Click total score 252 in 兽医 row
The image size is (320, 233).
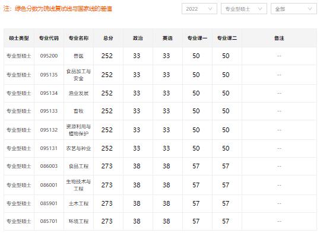(x=107, y=56)
